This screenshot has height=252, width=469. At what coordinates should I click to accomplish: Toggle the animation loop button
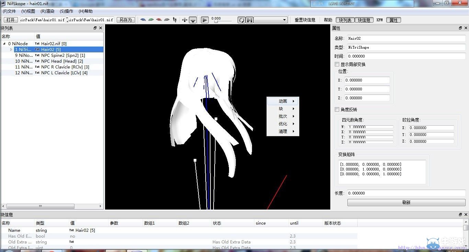click(242, 20)
